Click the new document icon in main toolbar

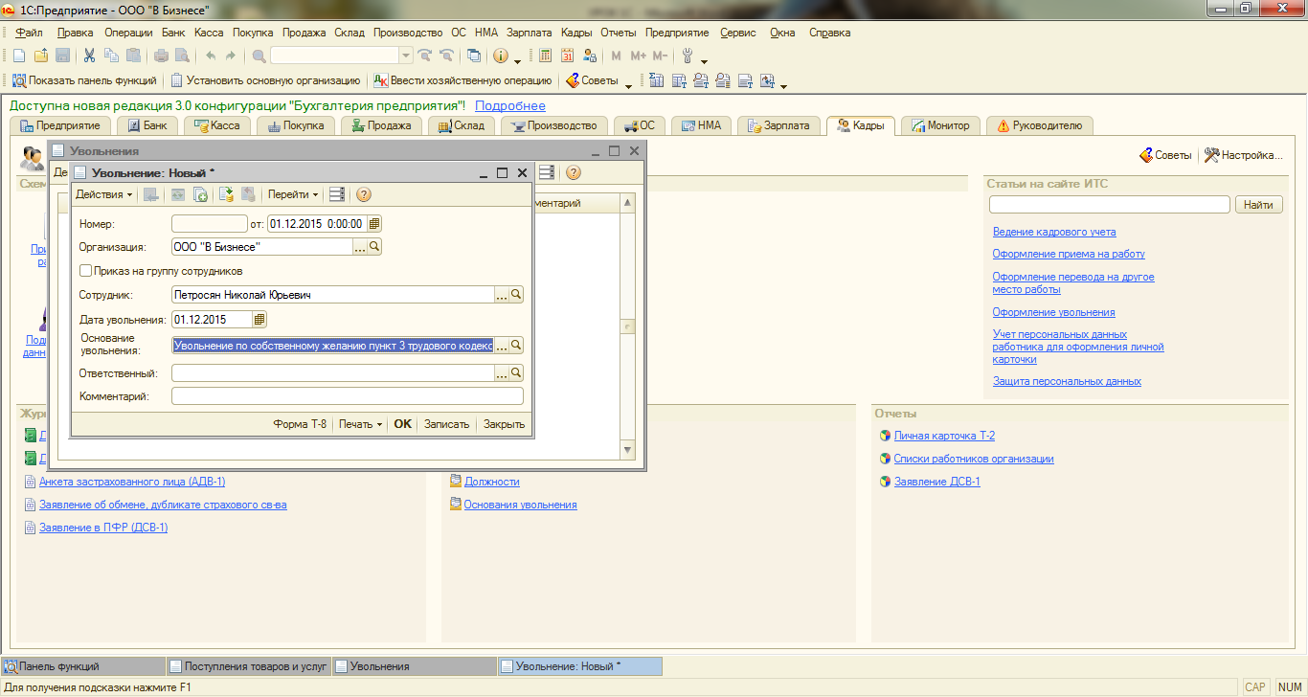(x=18, y=56)
